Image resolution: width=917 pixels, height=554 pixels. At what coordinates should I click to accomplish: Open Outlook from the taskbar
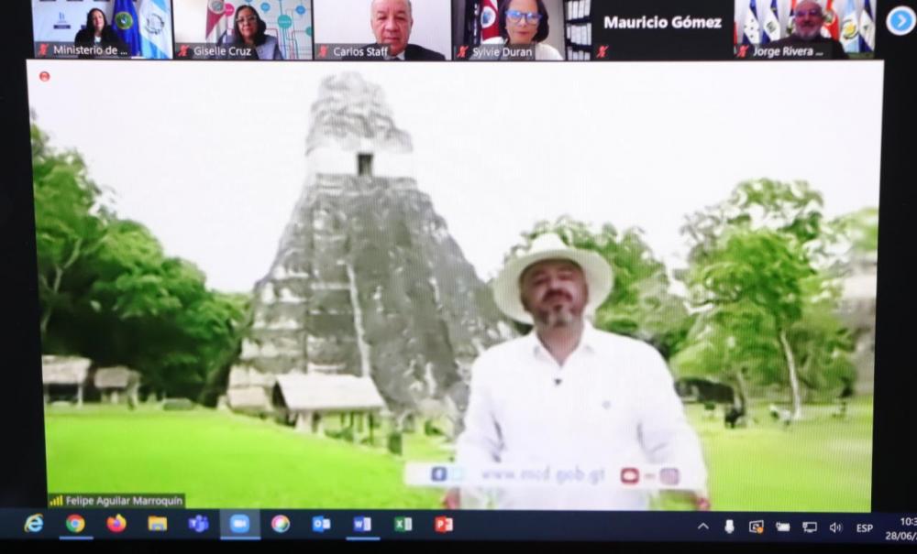click(x=321, y=524)
